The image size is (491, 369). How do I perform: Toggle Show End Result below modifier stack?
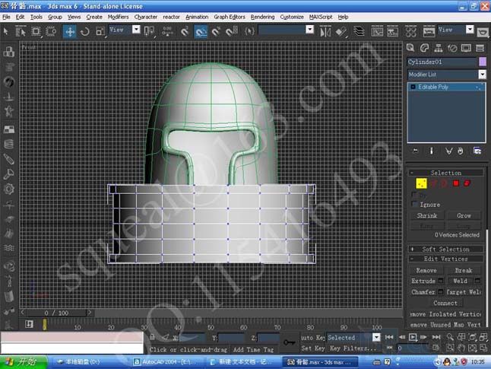pyautogui.click(x=432, y=151)
